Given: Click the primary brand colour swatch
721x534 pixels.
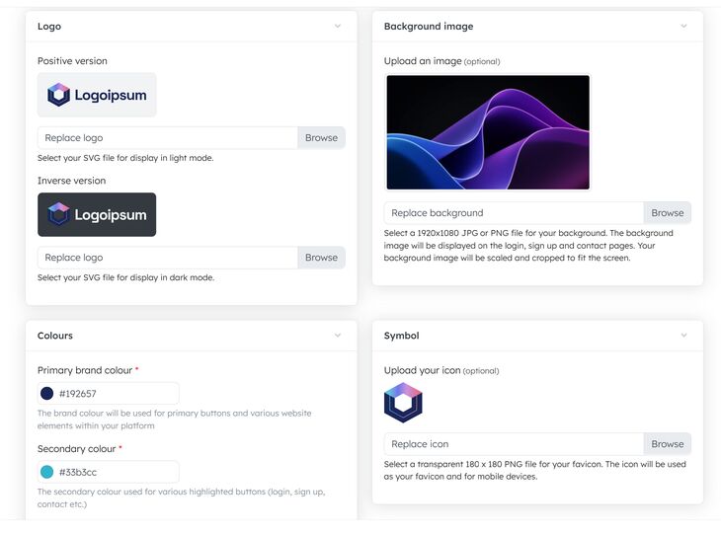Looking at the screenshot, I should 47,394.
